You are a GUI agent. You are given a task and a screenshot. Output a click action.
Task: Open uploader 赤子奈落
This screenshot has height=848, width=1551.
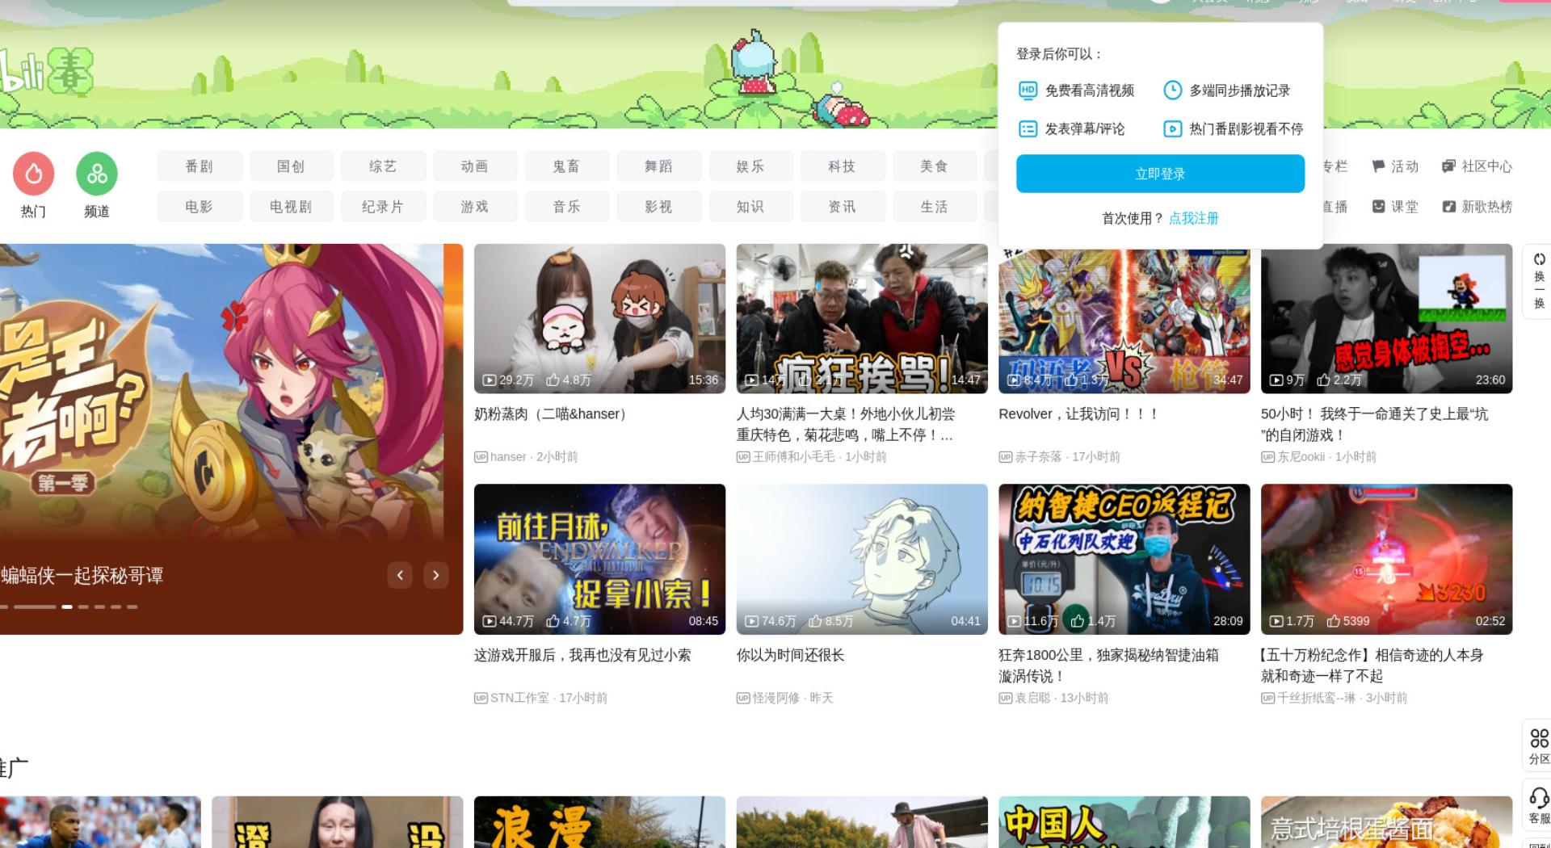[1038, 457]
